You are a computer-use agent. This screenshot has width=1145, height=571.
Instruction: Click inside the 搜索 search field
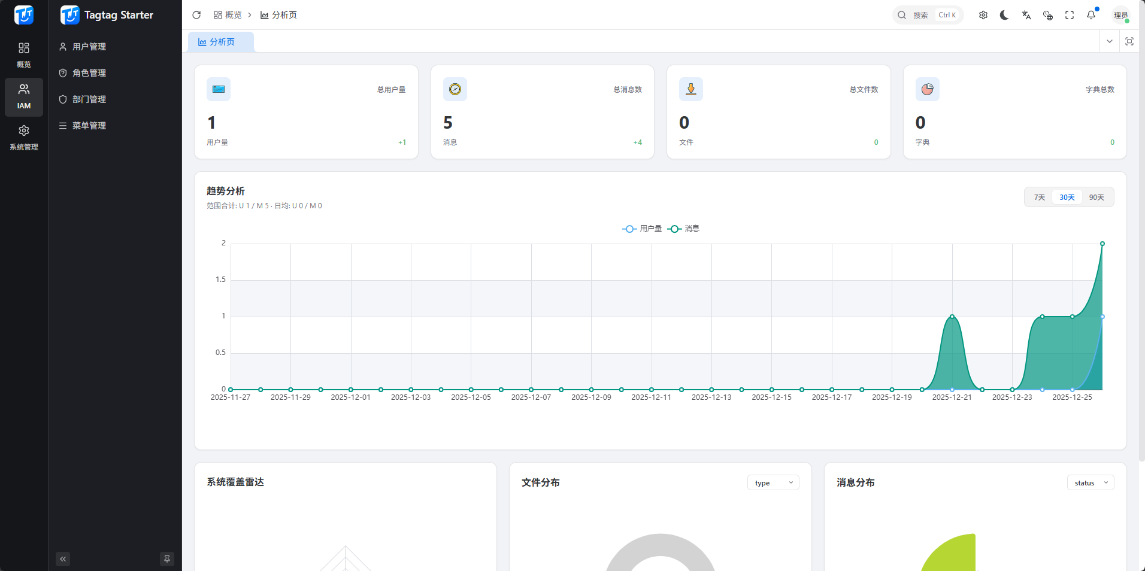[x=924, y=15]
